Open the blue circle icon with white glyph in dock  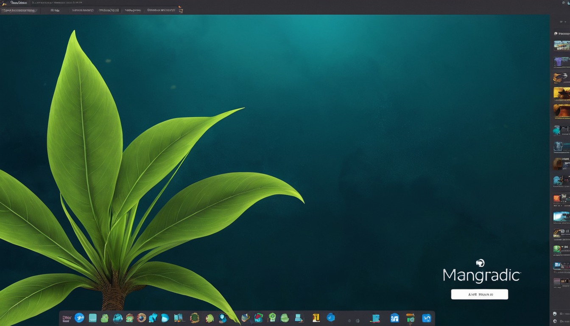[79, 318]
